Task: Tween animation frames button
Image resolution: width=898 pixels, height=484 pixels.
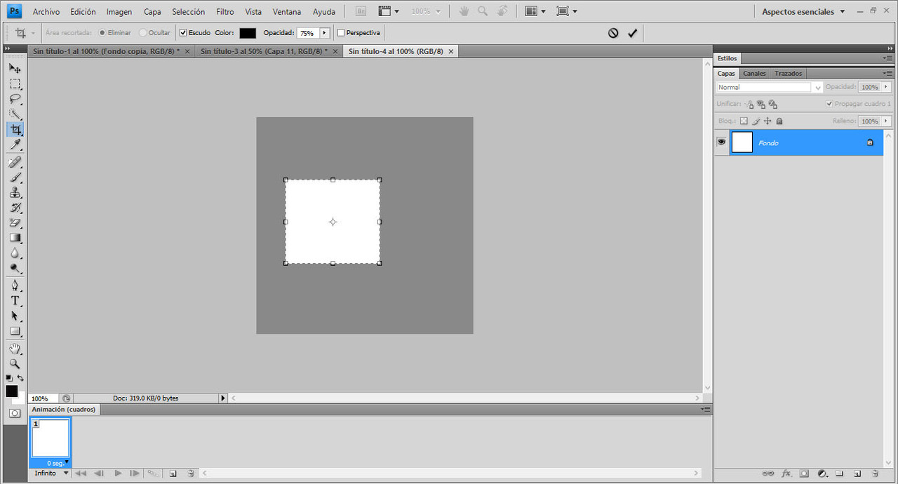Action: pos(153,473)
